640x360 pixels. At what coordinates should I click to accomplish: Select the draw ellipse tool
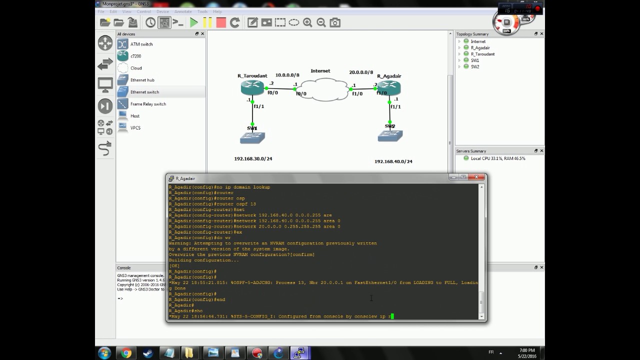[x=294, y=22]
